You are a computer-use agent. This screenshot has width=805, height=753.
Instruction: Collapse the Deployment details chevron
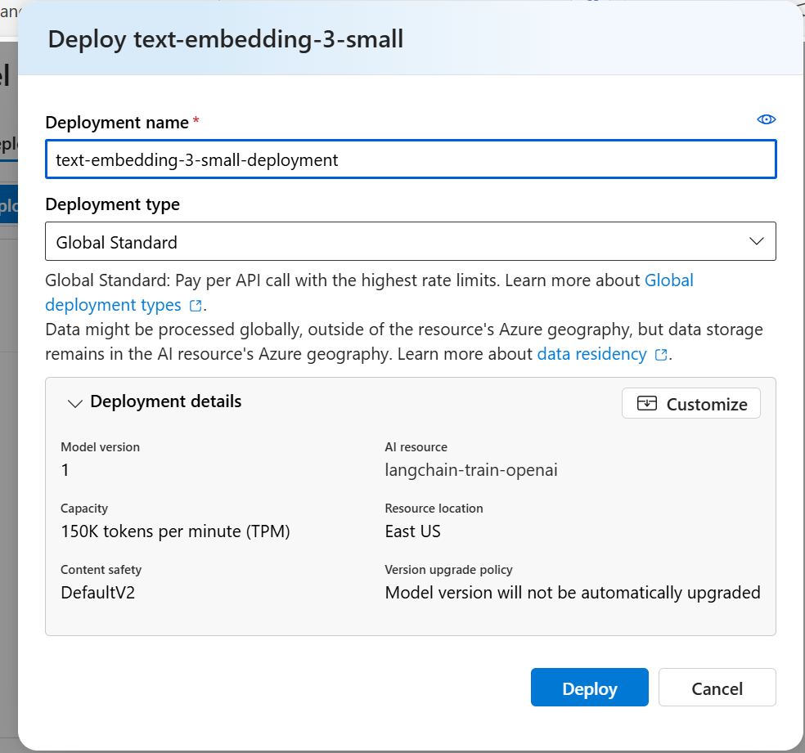75,403
